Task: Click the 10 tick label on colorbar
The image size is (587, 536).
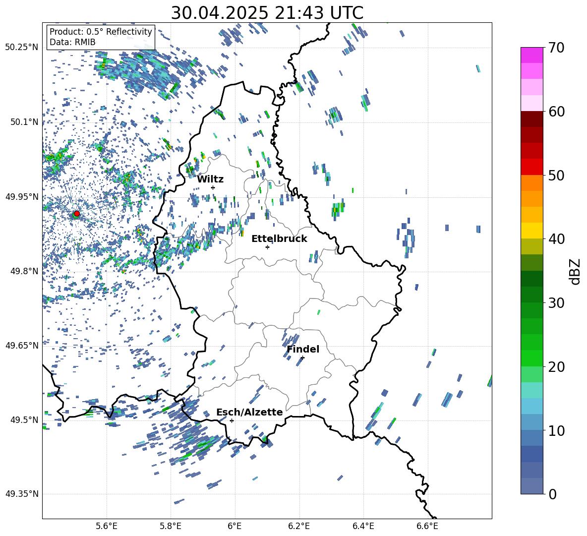Action: [556, 430]
